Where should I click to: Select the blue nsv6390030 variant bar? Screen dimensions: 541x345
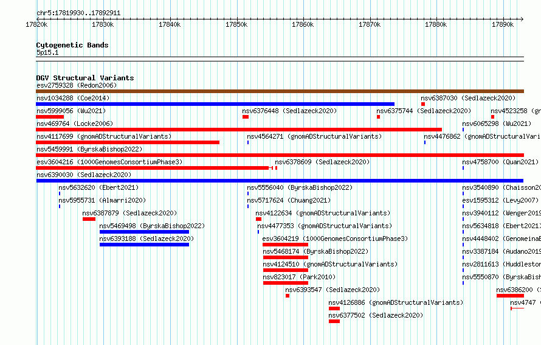coord(280,181)
